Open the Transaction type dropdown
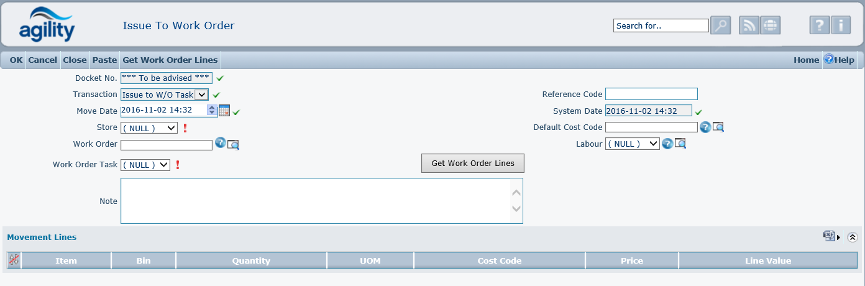The image size is (865, 286). (165, 95)
